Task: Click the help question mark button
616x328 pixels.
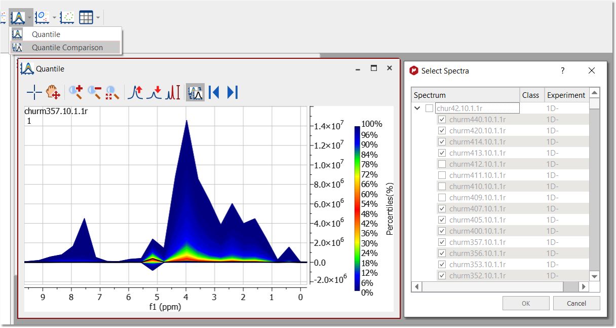Action: pyautogui.click(x=563, y=71)
